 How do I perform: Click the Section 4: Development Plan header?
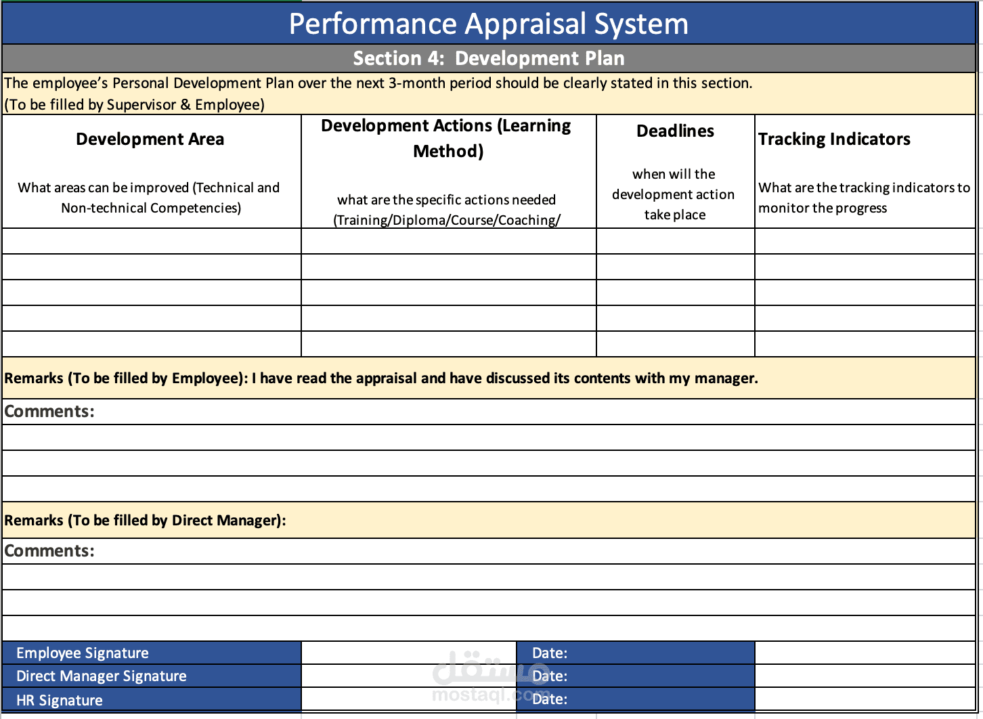point(489,58)
